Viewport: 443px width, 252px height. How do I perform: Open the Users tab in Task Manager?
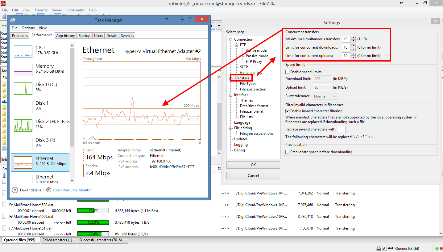pos(98,36)
